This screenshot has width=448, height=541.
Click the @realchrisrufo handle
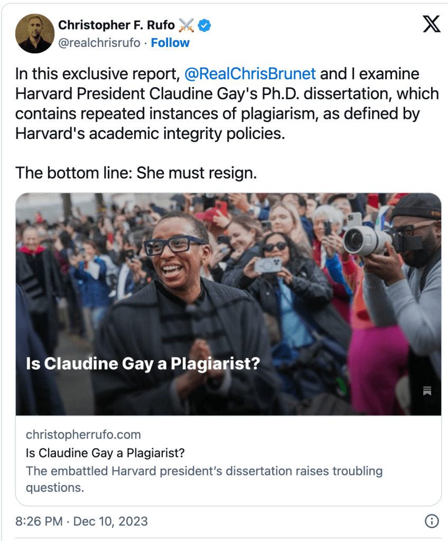point(99,43)
